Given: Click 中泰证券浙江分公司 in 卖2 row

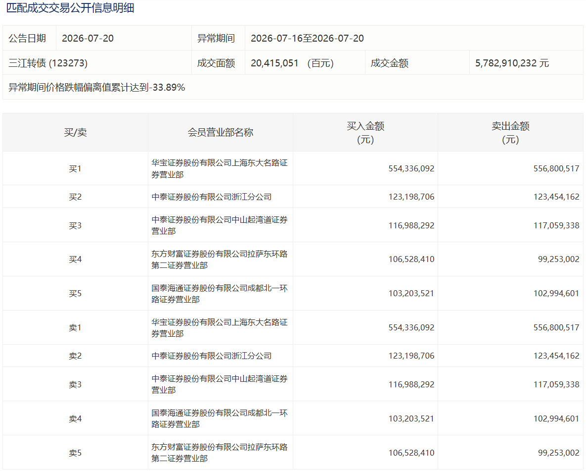Looking at the screenshot, I should click(x=212, y=356).
